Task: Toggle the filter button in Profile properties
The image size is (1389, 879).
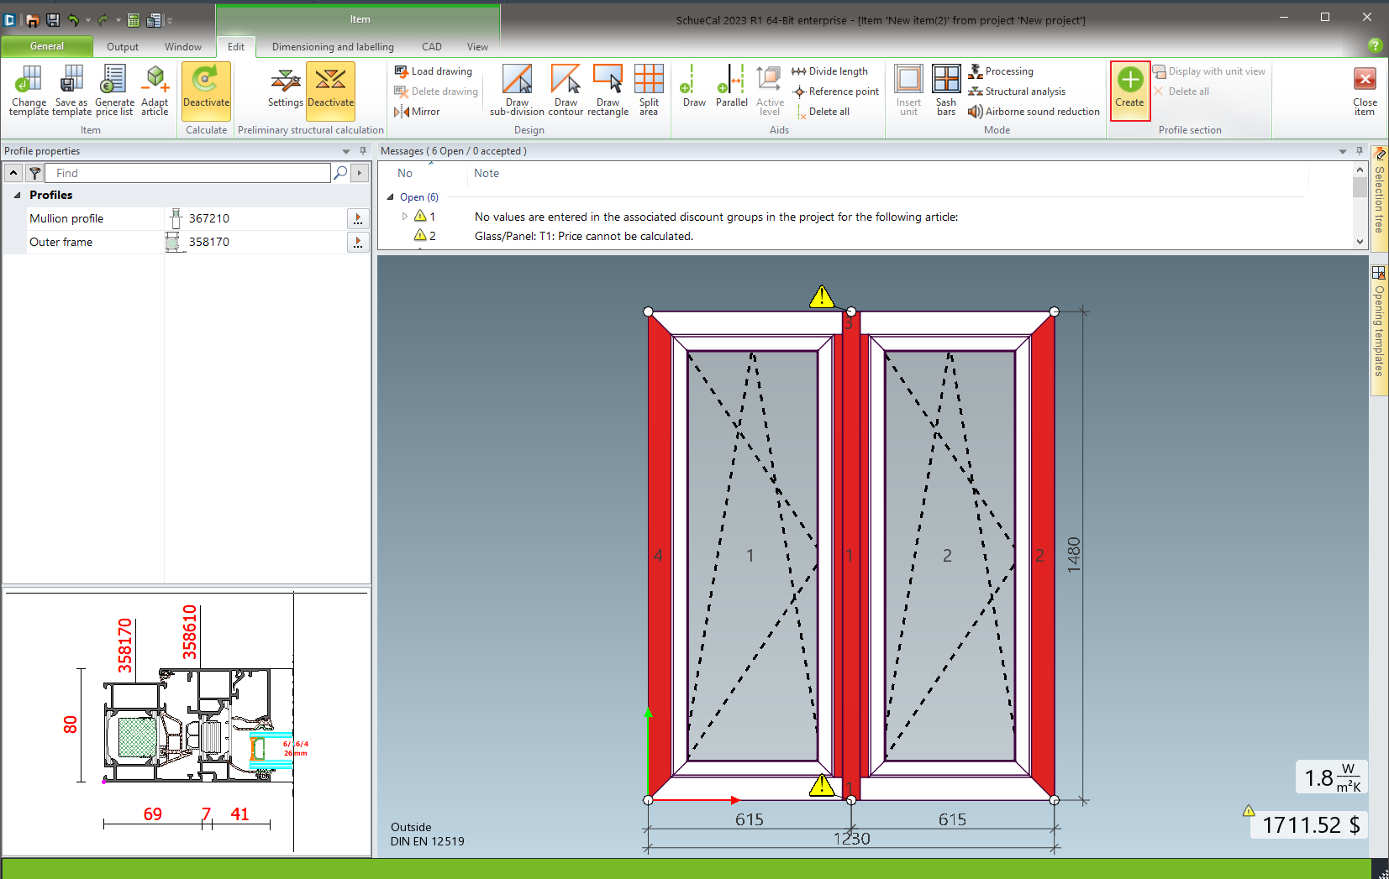Action: (34, 173)
